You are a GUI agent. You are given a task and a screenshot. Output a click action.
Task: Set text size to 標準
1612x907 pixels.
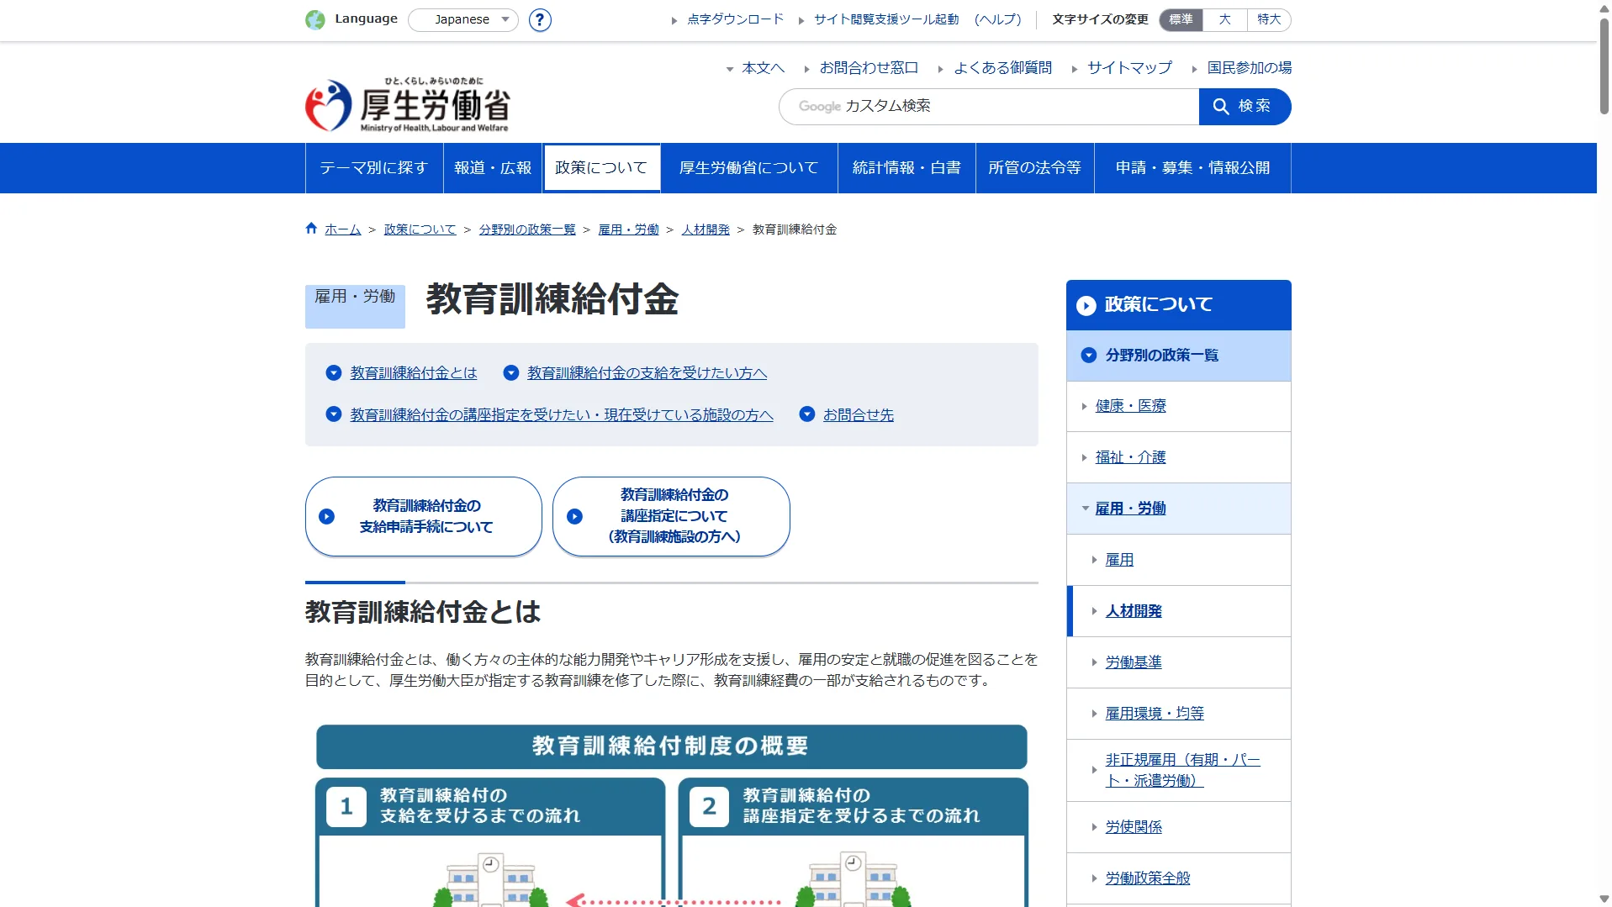pos(1181,19)
